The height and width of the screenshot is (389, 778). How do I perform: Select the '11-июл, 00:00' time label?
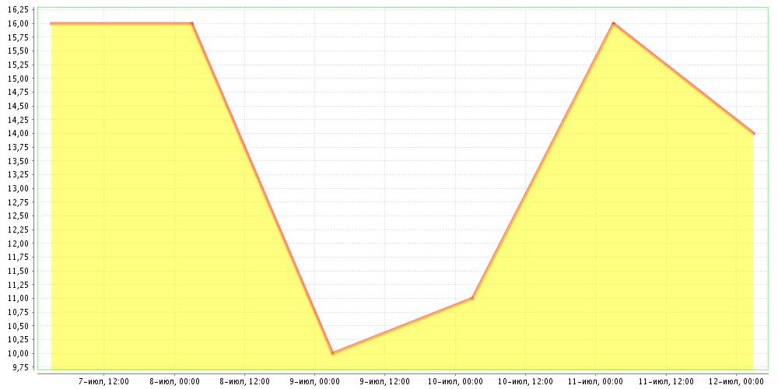pyautogui.click(x=596, y=381)
